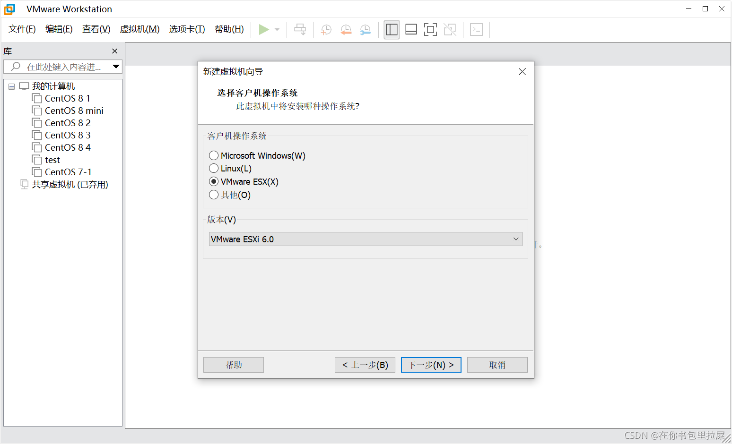This screenshot has width=732, height=444.
Task: Open the snapshot manager wrench icon
Action: click(366, 29)
